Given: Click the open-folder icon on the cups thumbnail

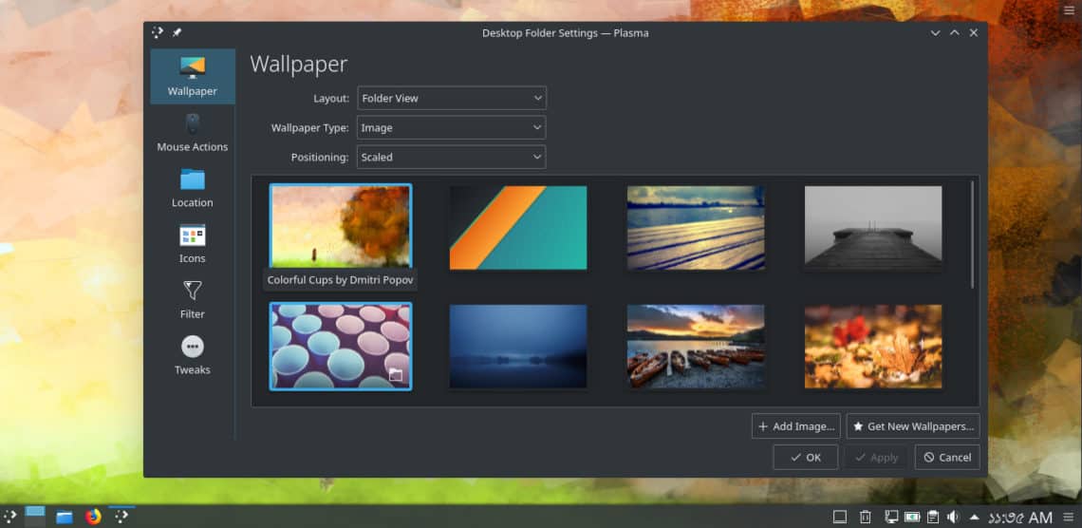Looking at the screenshot, I should click(396, 375).
